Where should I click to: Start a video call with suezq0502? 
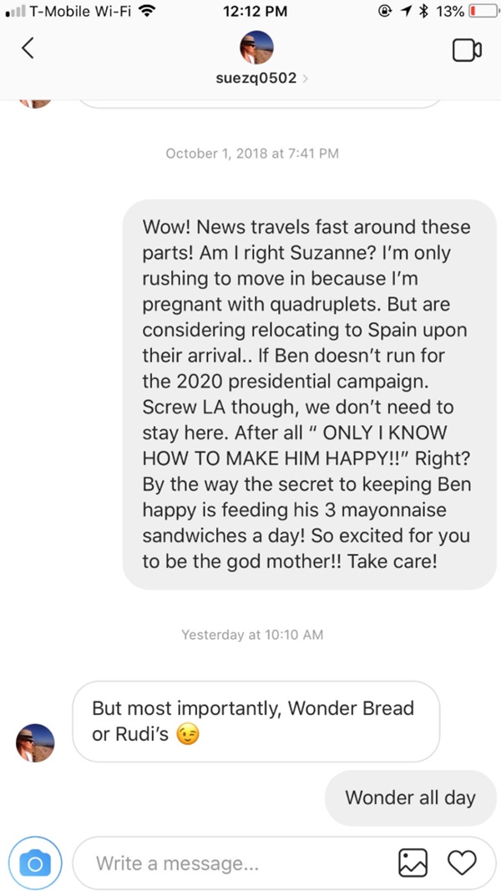pyautogui.click(x=467, y=50)
